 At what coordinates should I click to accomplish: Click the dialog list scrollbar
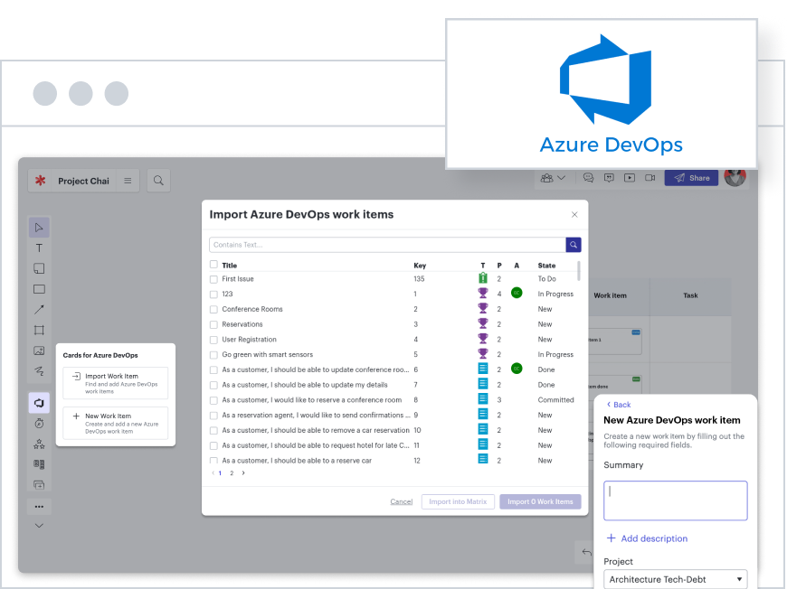pyautogui.click(x=579, y=271)
